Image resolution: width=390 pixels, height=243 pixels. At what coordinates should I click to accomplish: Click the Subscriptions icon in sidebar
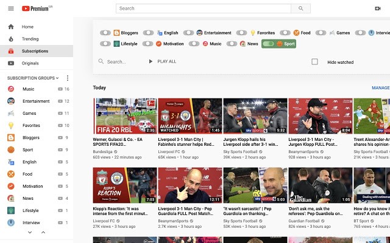tap(11, 51)
